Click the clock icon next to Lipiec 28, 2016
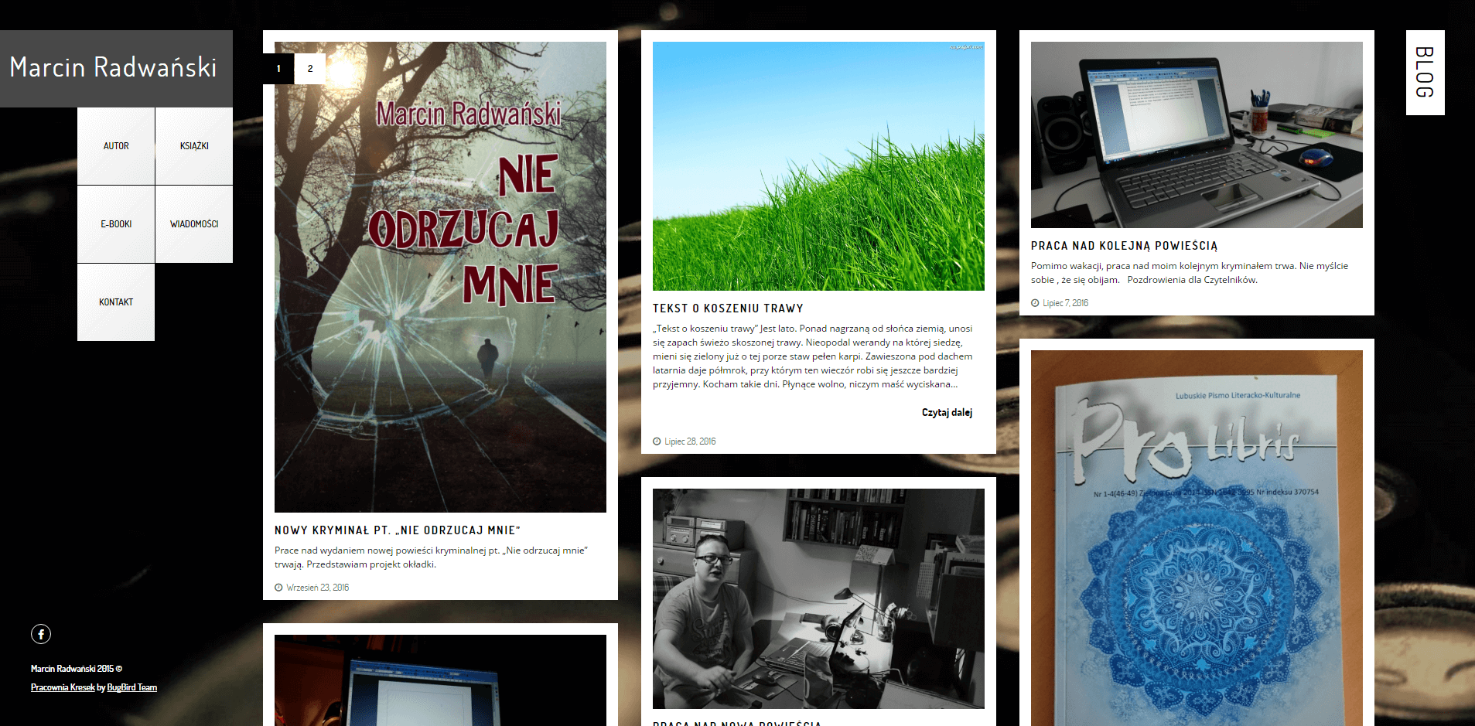The height and width of the screenshot is (726, 1475). (657, 441)
